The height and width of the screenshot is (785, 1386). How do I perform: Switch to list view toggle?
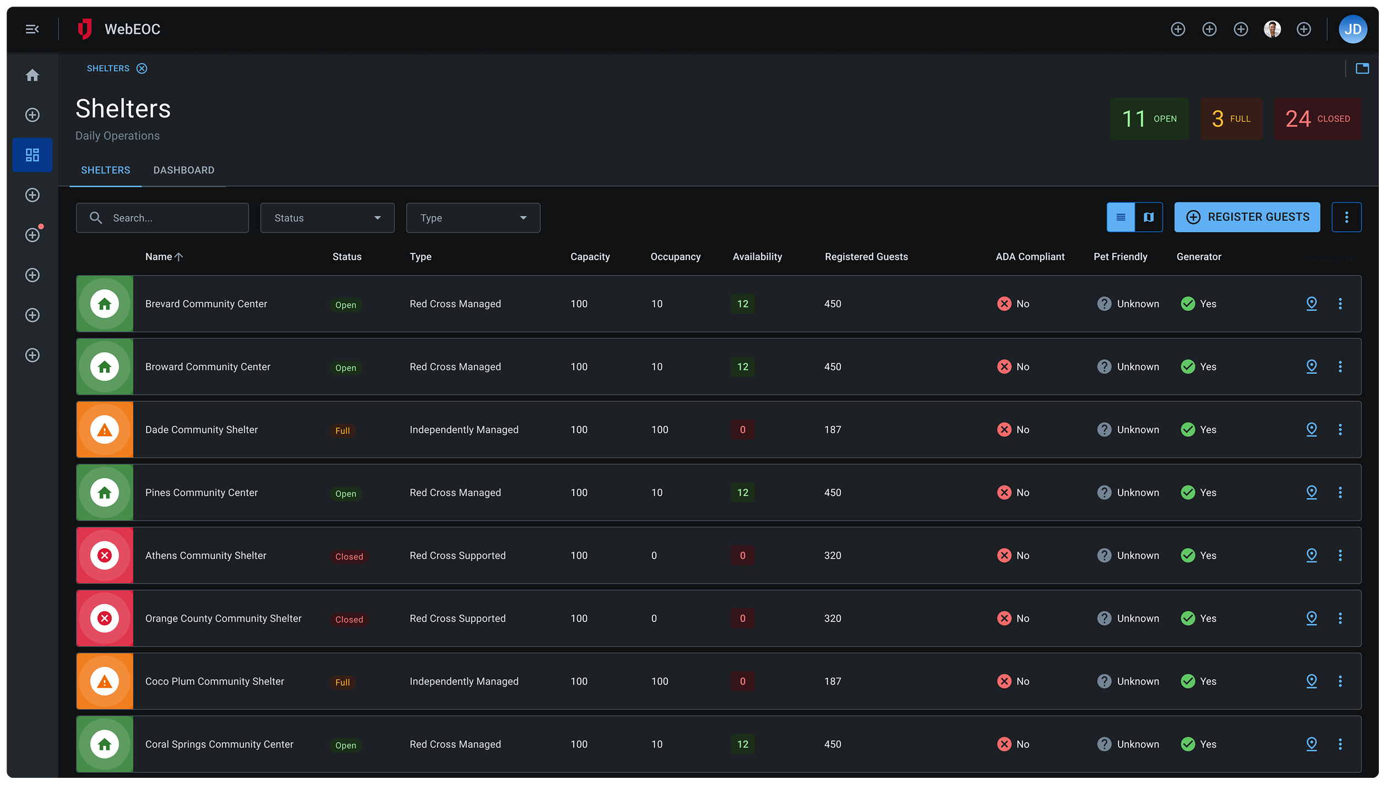(x=1121, y=218)
